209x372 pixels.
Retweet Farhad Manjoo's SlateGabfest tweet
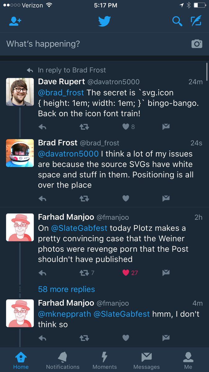84,273
